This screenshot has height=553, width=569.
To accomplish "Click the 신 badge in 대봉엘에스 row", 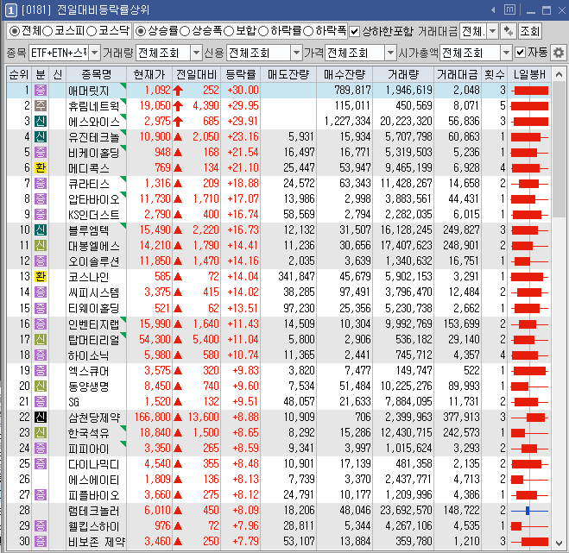I will tap(41, 246).
